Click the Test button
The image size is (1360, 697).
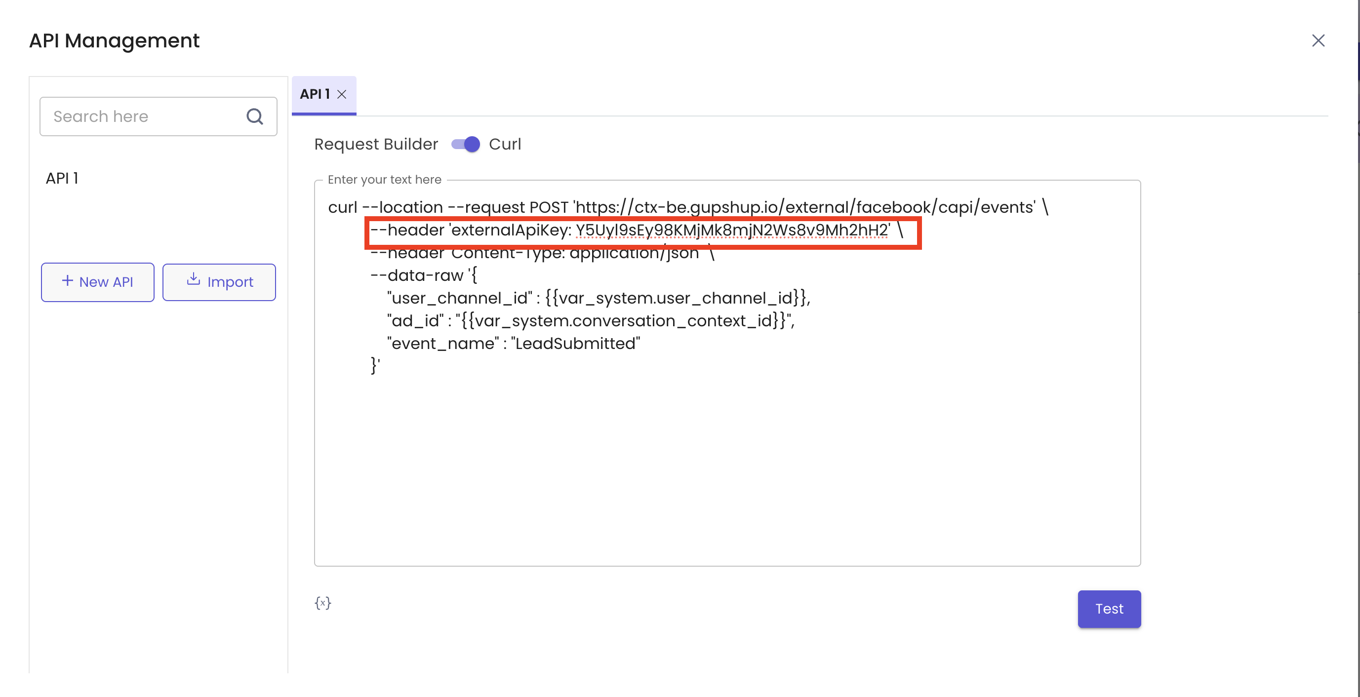tap(1109, 609)
